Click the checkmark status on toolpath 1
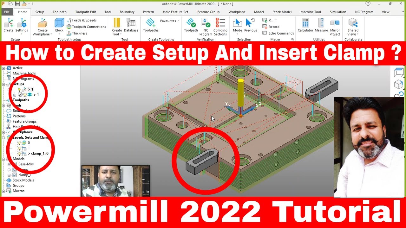Image resolution: width=406 pixels, height=228 pixels. pos(20,95)
